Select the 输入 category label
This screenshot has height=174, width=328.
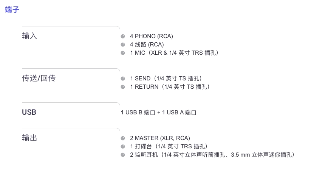(x=29, y=36)
